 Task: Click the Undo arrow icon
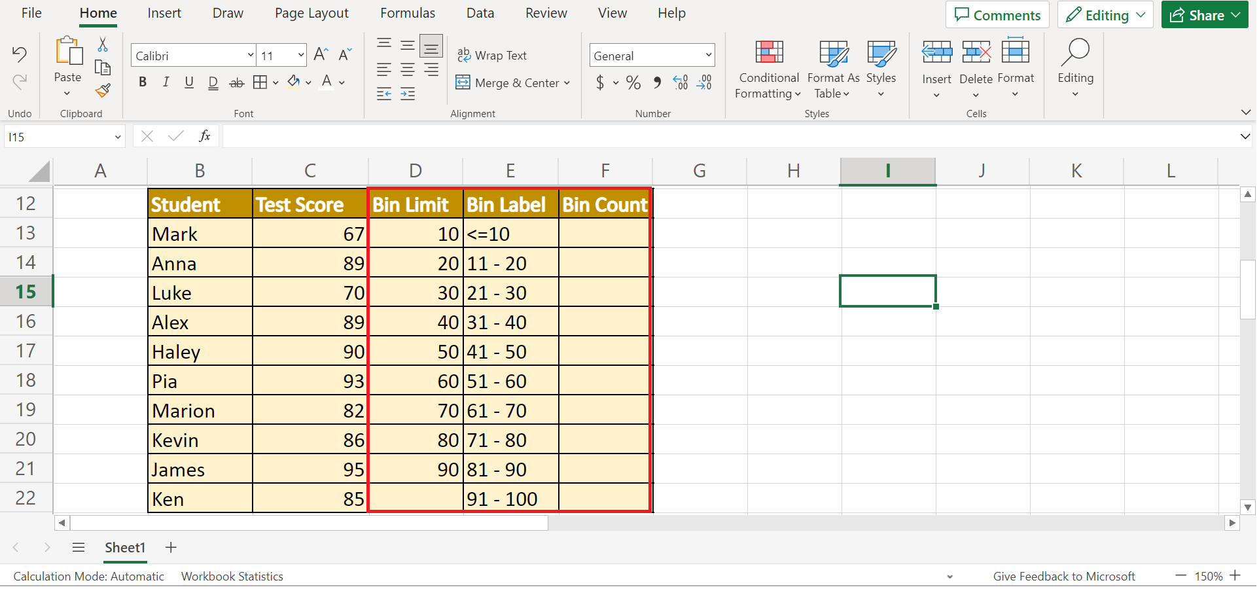point(20,54)
